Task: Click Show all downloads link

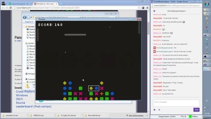Action: pyautogui.click(x=136, y=115)
